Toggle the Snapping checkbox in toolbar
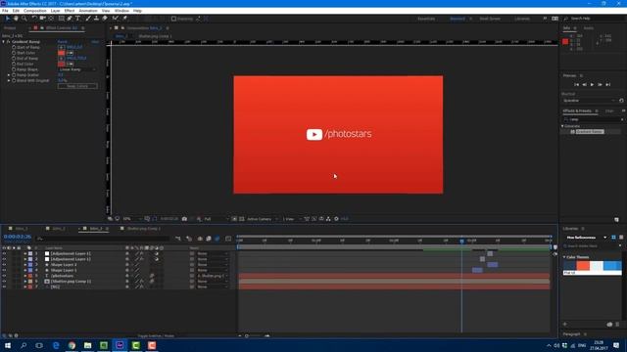Viewport: 627px width, 352px height. click(x=173, y=19)
